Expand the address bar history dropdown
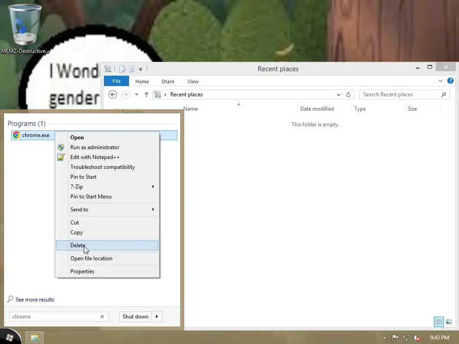459x344 pixels. tap(339, 95)
